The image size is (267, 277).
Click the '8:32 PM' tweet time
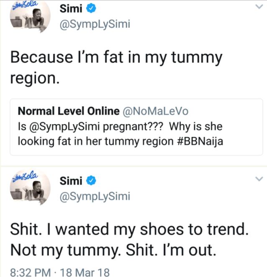pyautogui.click(x=27, y=273)
